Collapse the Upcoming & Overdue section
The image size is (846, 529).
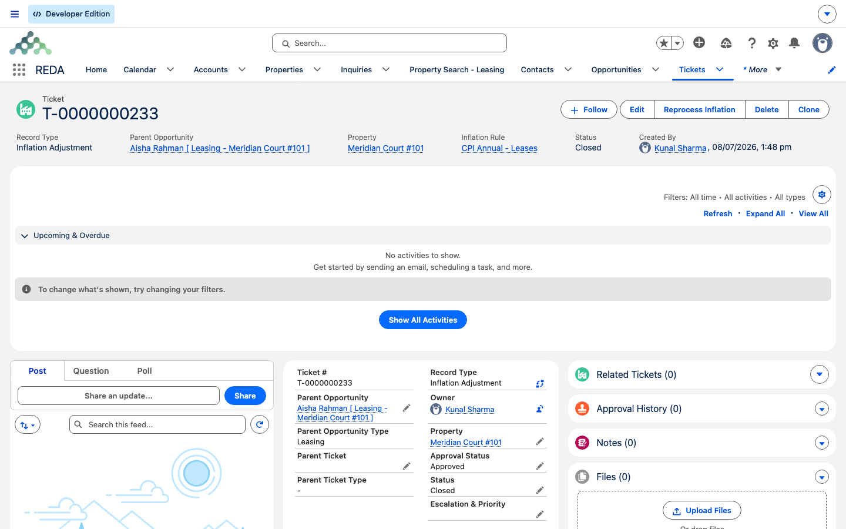pyautogui.click(x=25, y=236)
